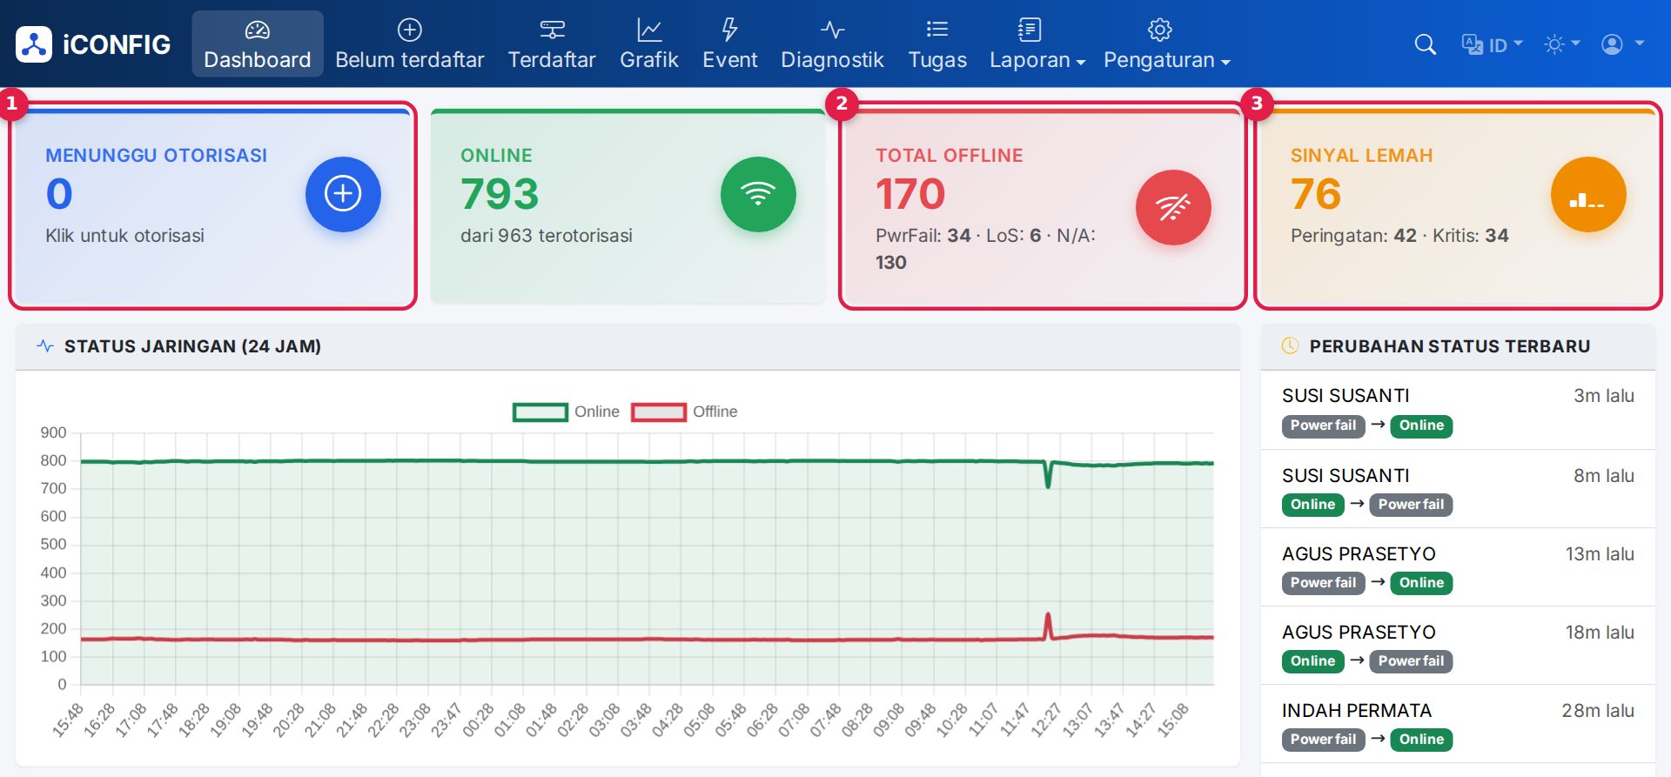The image size is (1671, 777).
Task: Click the green wifi Online icon
Action: 758,194
